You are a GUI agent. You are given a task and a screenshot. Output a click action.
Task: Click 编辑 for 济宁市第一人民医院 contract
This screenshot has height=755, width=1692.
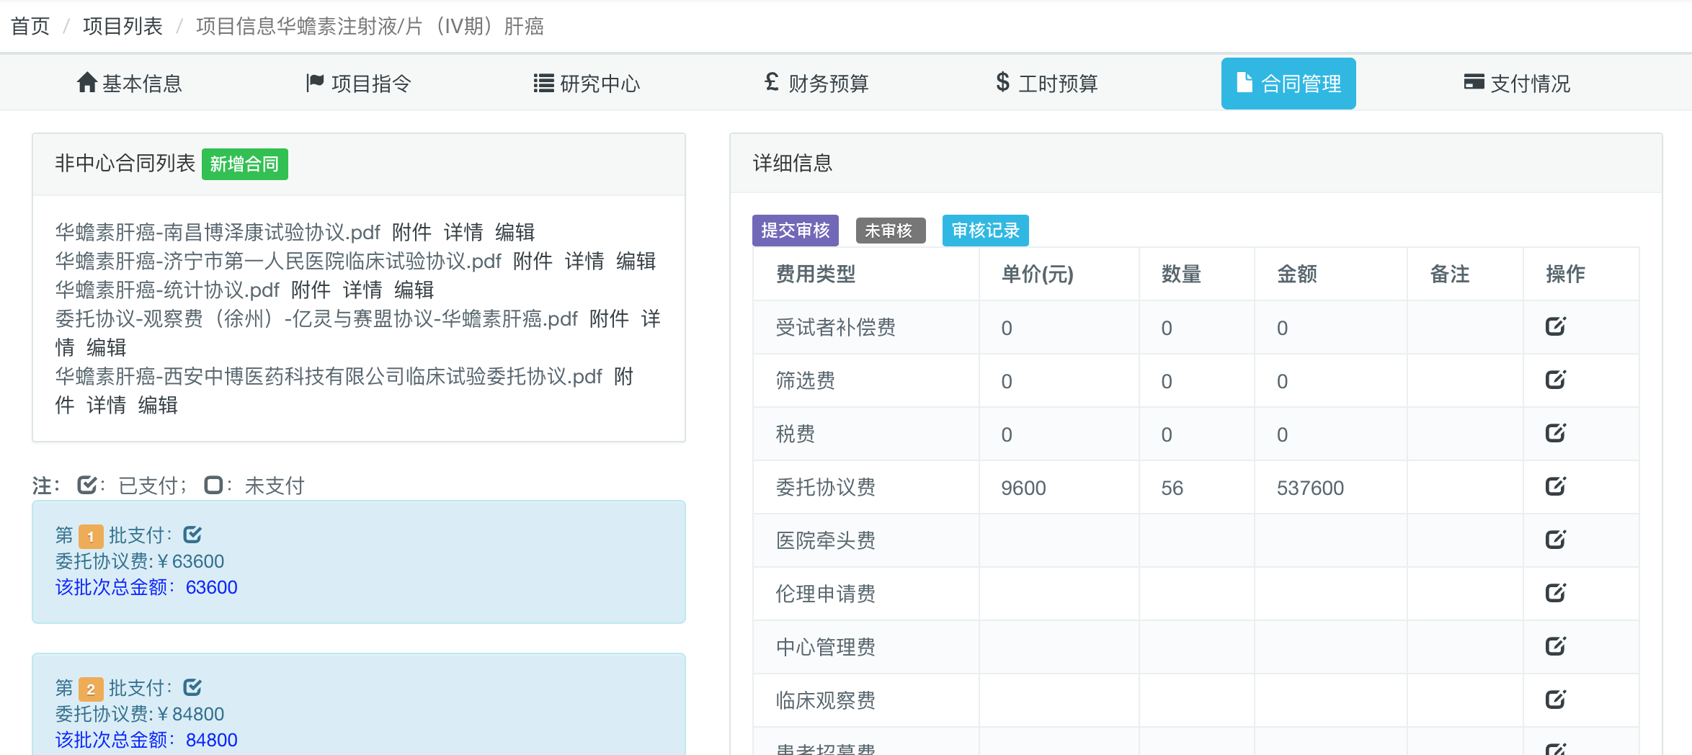[x=636, y=261]
